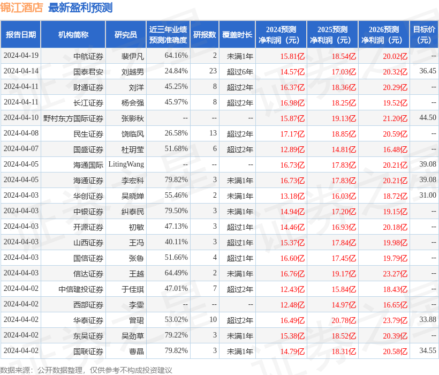
Task: Click the 2025预测净利润 column header
Action: coord(332,34)
